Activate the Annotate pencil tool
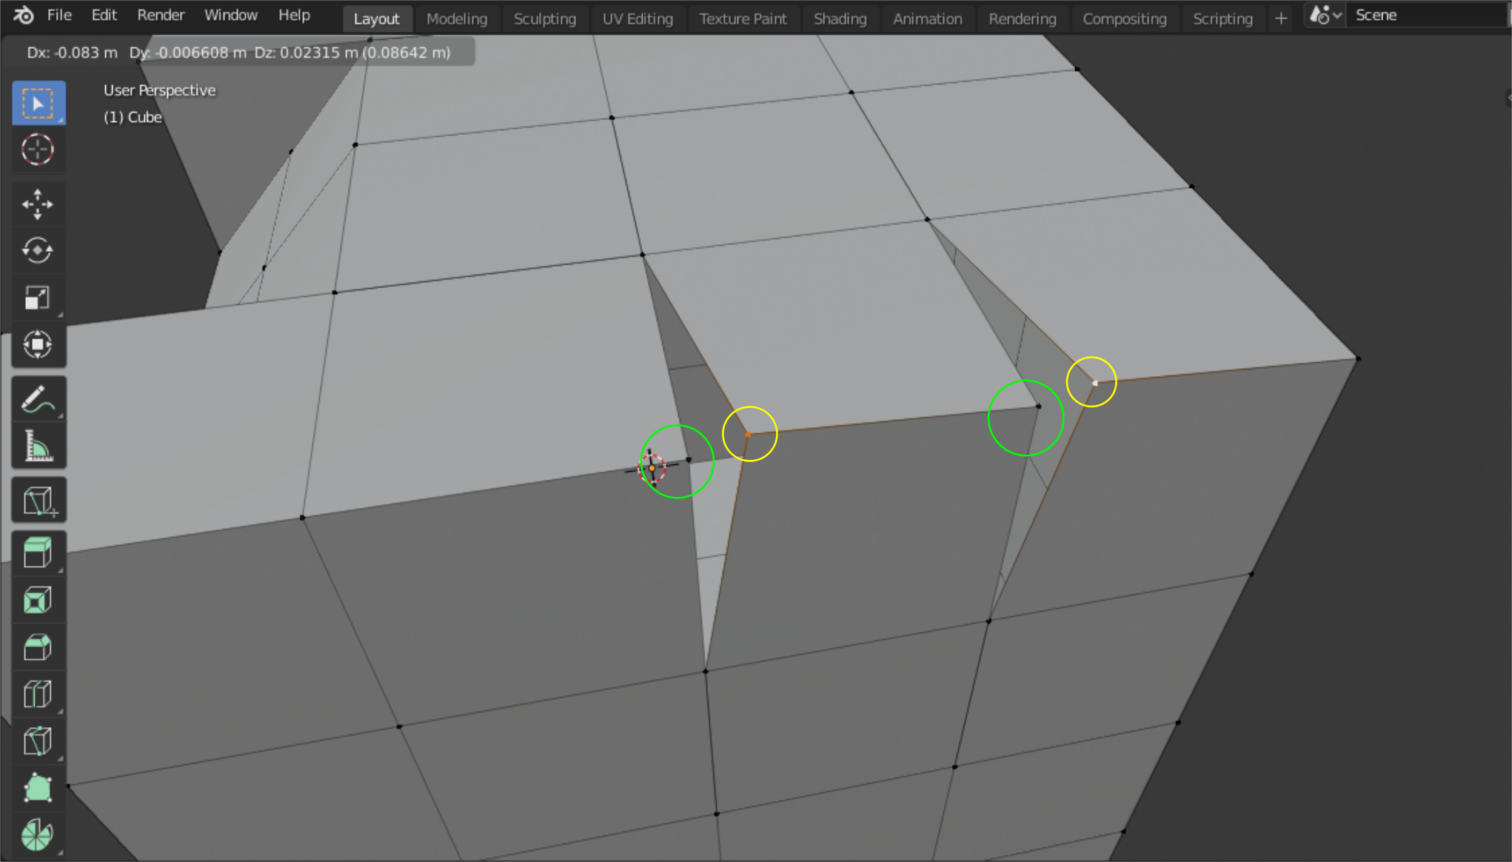The height and width of the screenshot is (862, 1512). [39, 399]
